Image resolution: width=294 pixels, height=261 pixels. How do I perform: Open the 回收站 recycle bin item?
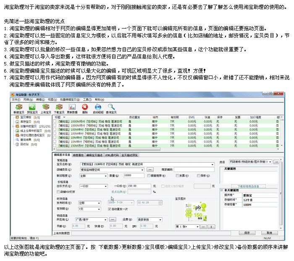(x=26, y=144)
